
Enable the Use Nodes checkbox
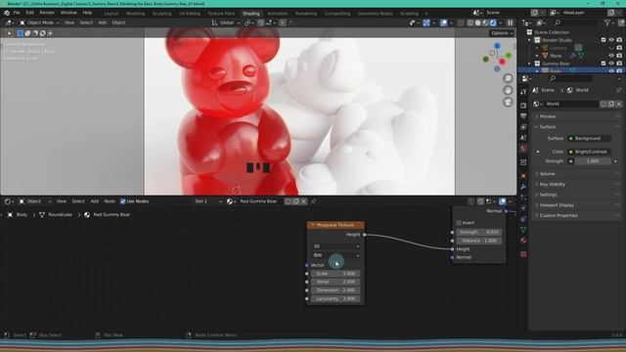coord(123,201)
